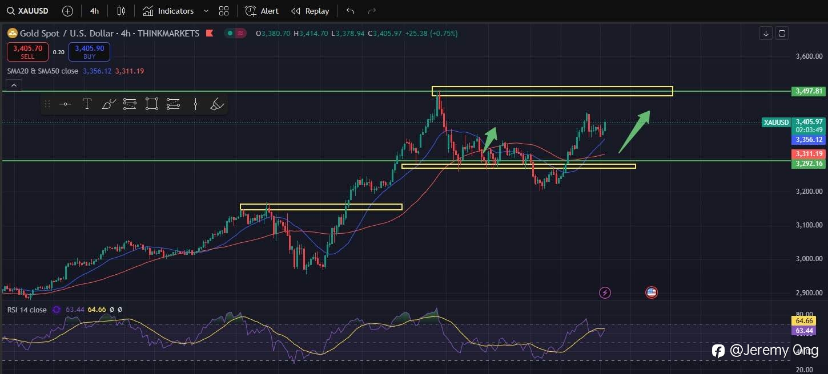Select the horizontal line drawing tool

65,104
